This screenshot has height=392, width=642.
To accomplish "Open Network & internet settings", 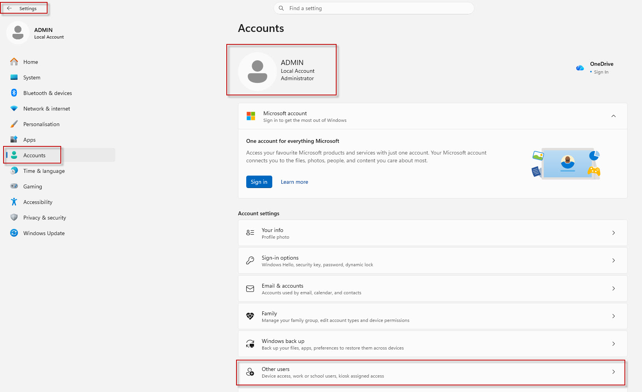I will (61, 109).
